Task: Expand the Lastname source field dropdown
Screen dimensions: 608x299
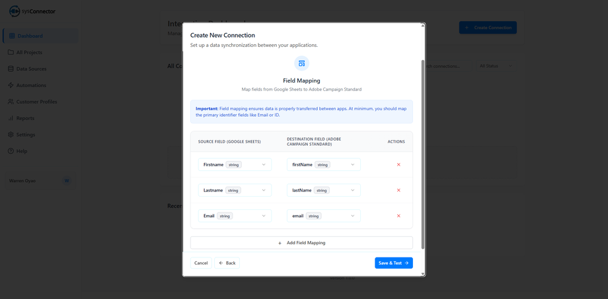Action: click(235, 190)
